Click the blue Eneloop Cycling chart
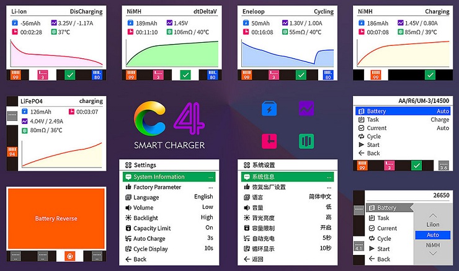Viewport: 459px width, 271px height. point(287,53)
